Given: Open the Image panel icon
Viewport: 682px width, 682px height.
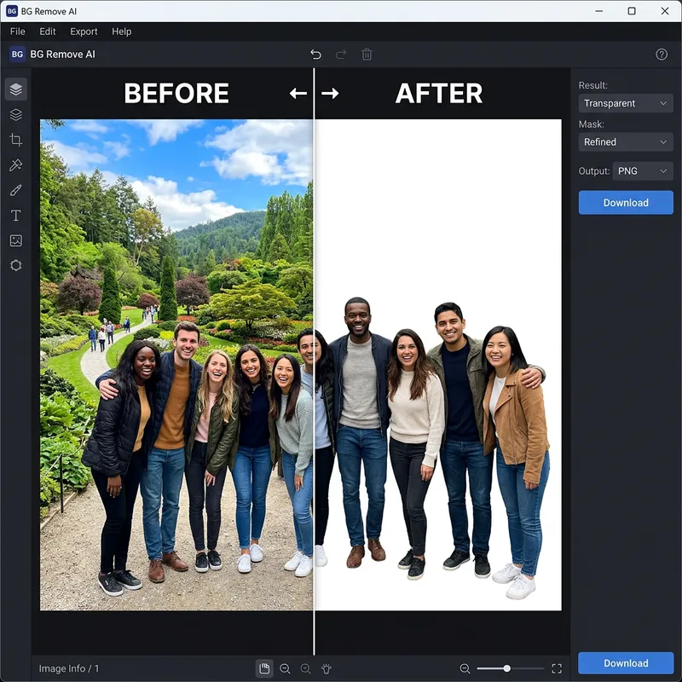Looking at the screenshot, I should point(15,240).
